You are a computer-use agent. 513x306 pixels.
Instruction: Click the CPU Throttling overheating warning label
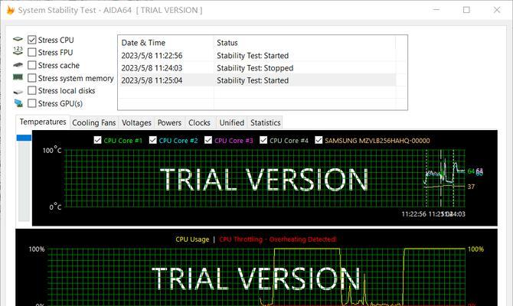(278, 239)
